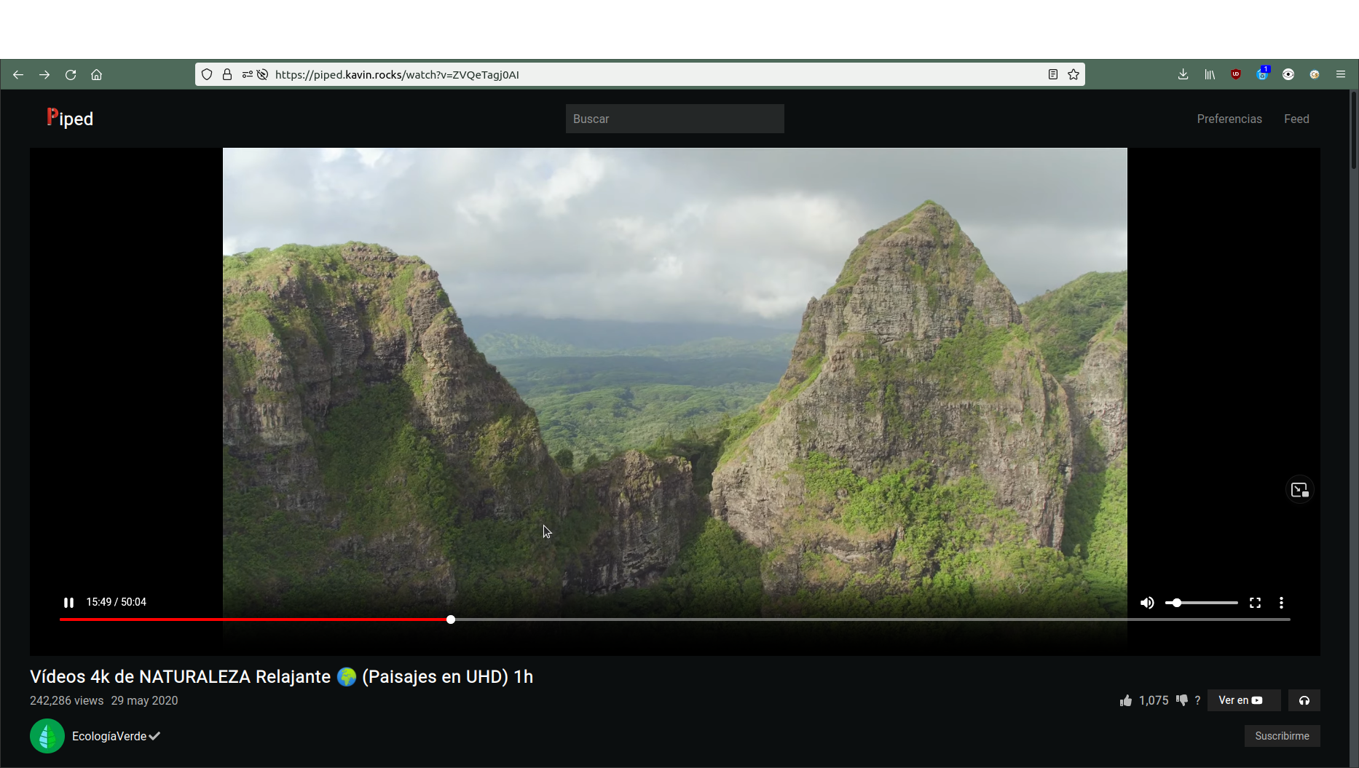The height and width of the screenshot is (768, 1359).
Task: Toggle reader view in address bar
Action: [1053, 74]
